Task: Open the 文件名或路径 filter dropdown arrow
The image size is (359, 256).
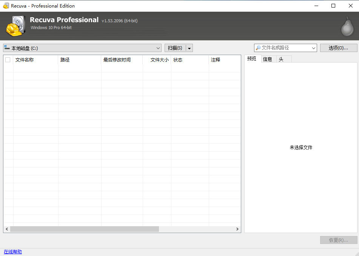Action: tap(313, 48)
